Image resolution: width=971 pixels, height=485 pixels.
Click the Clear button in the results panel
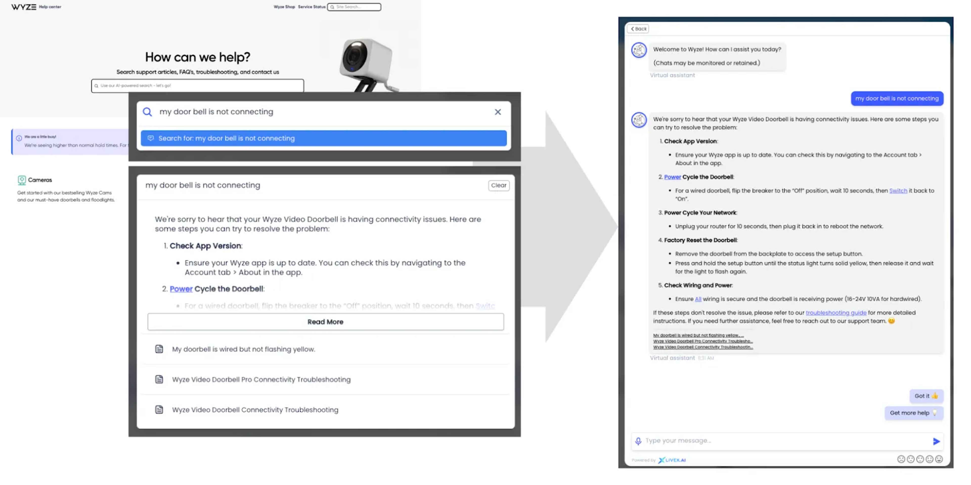498,185
